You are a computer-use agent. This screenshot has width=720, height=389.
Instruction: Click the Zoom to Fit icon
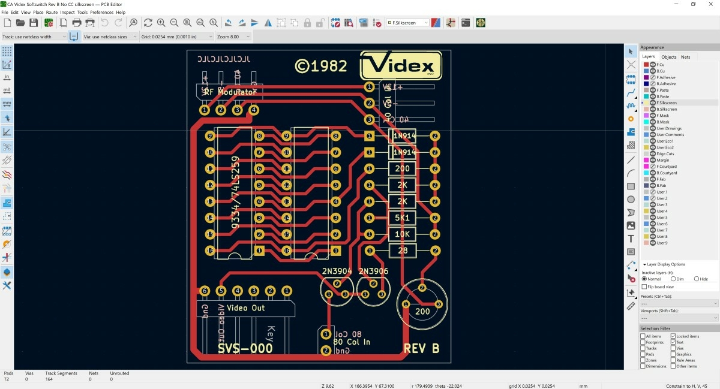[x=187, y=23]
